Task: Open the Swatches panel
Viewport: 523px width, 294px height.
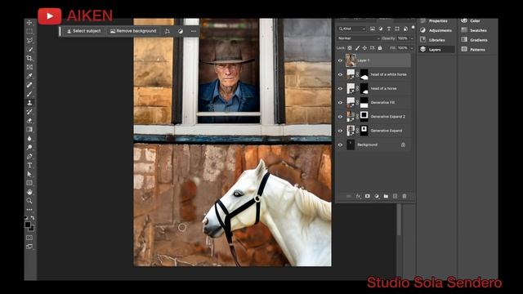Action: (474, 30)
